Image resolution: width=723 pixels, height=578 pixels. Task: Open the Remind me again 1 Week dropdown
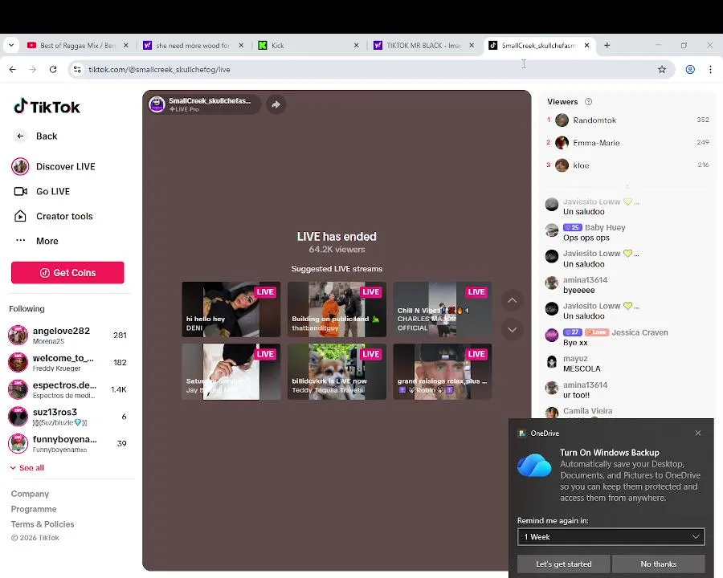611,537
